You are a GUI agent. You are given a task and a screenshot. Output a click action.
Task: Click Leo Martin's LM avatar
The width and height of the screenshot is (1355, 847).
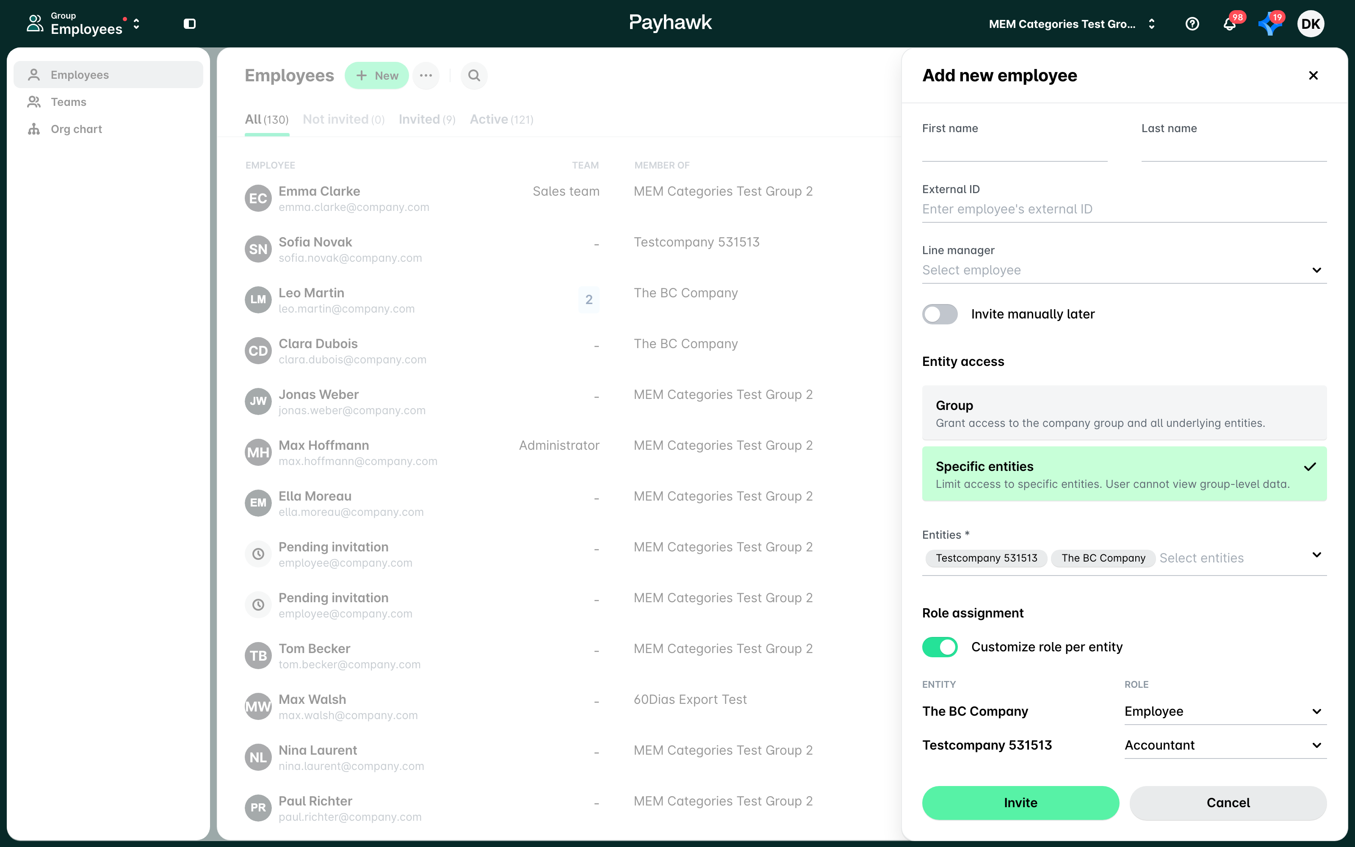[x=258, y=300]
